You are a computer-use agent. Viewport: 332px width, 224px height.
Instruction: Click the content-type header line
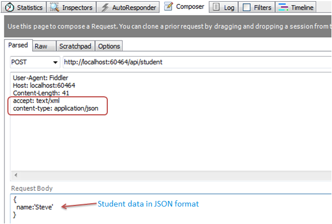pos(56,109)
